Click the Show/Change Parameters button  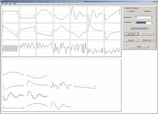click(139, 28)
